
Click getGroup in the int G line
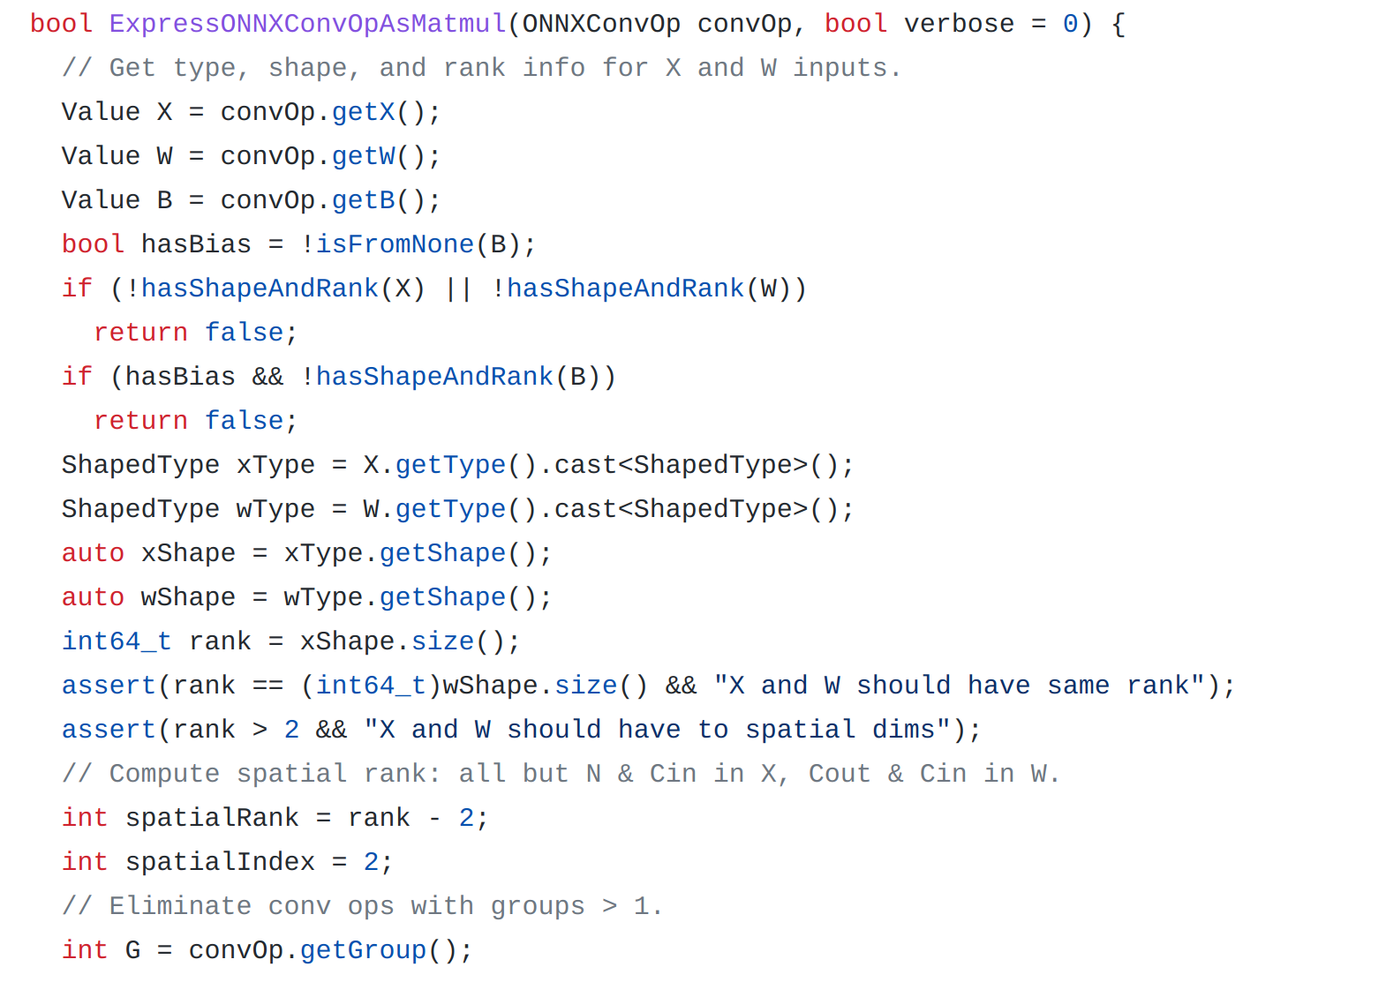coord(364,950)
